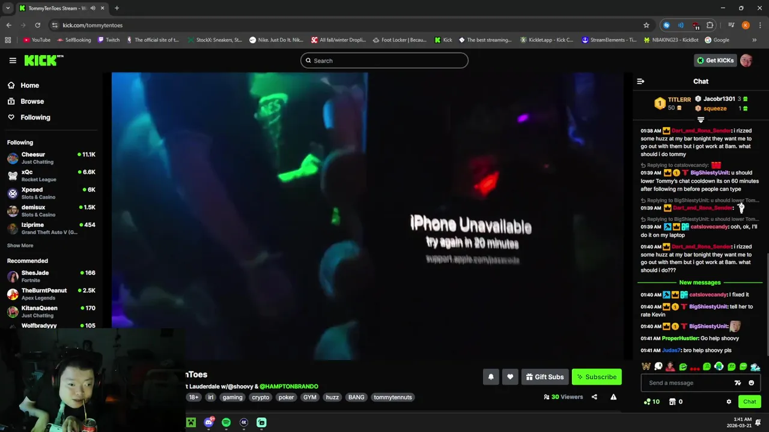Open Spotify from the taskbar

[226, 422]
